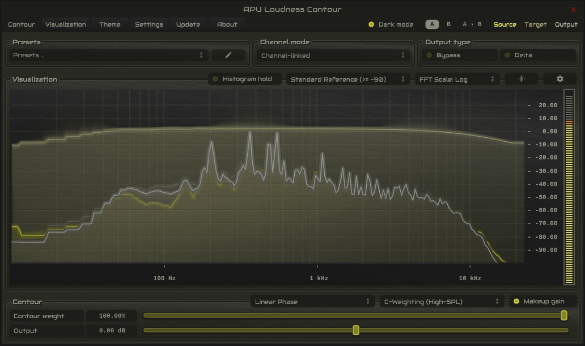The width and height of the screenshot is (585, 346).
Task: Copy state A to B
Action: (472, 24)
